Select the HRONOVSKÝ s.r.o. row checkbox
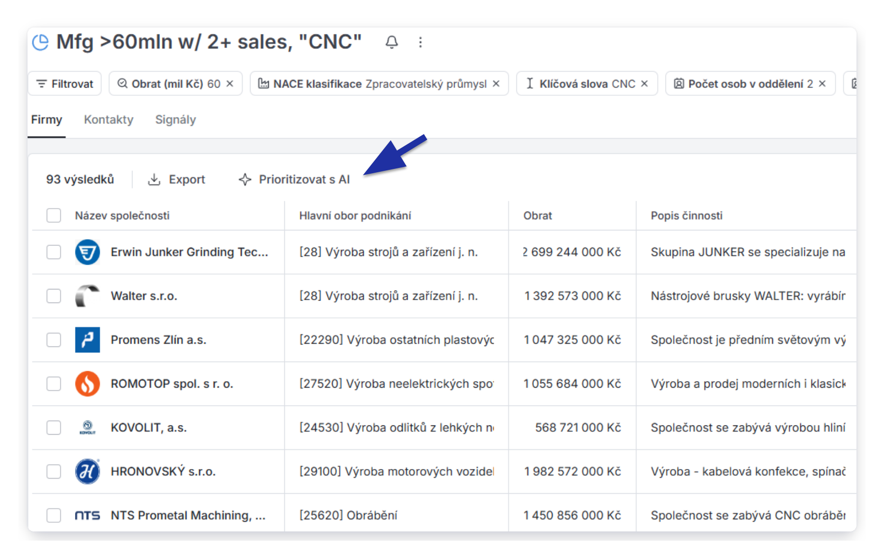884x559 pixels. (54, 471)
